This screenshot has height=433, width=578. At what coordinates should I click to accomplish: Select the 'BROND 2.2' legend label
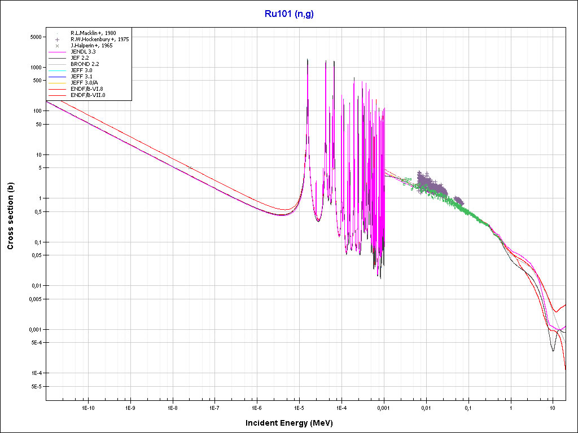[85, 64]
